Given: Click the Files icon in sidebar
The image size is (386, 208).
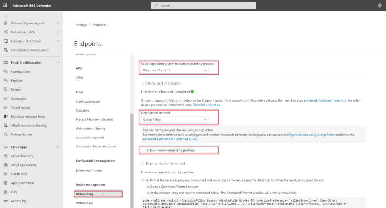Looking at the screenshot, I should (x=6, y=192).
